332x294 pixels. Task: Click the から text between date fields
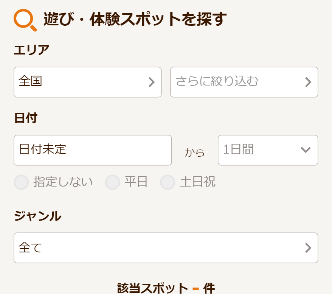click(x=195, y=152)
